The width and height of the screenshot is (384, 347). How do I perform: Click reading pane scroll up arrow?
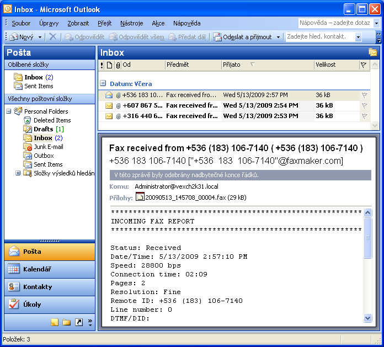pos(367,213)
